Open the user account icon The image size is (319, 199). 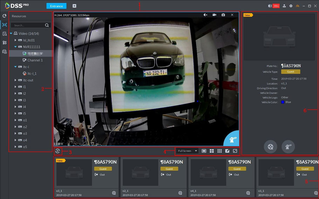click(x=284, y=6)
